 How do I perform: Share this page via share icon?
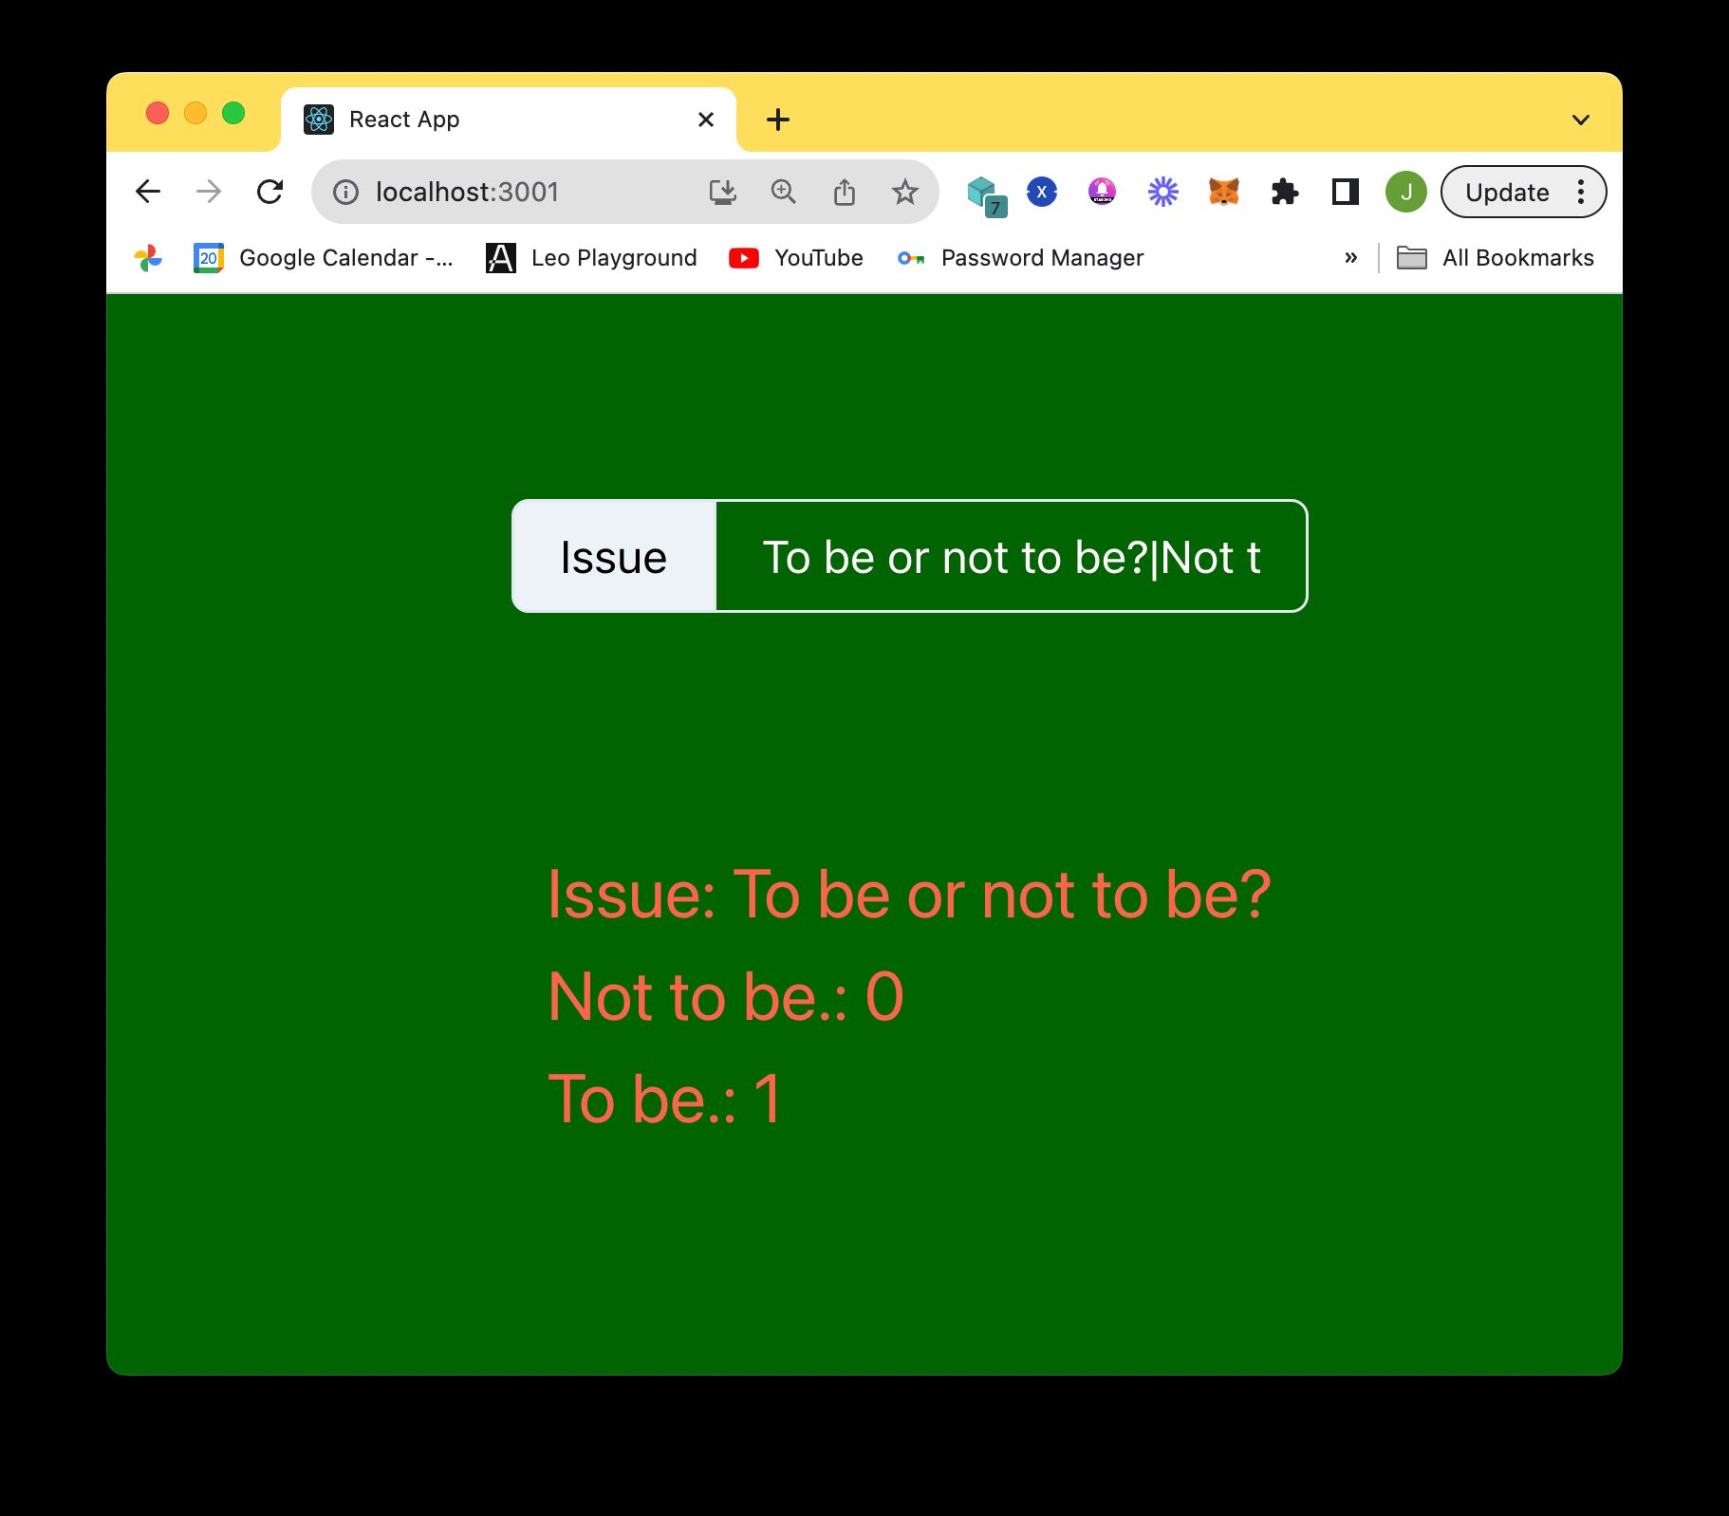click(x=845, y=193)
